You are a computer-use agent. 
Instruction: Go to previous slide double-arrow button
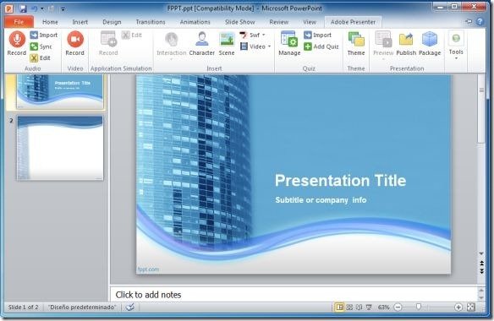point(481,264)
